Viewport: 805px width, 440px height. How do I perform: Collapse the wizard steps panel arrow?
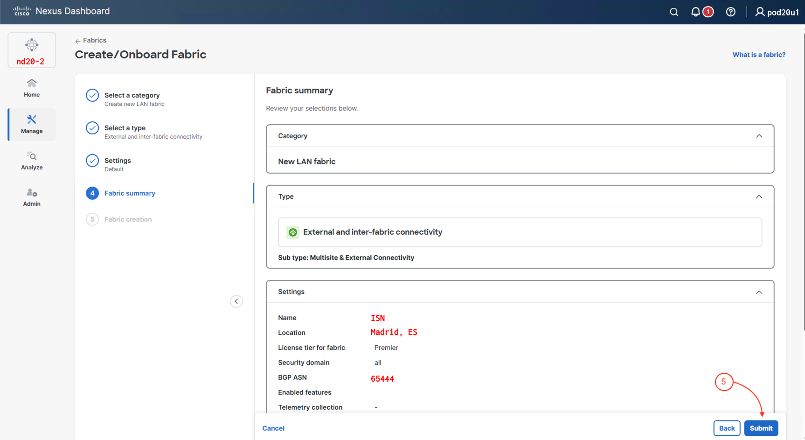pyautogui.click(x=236, y=301)
